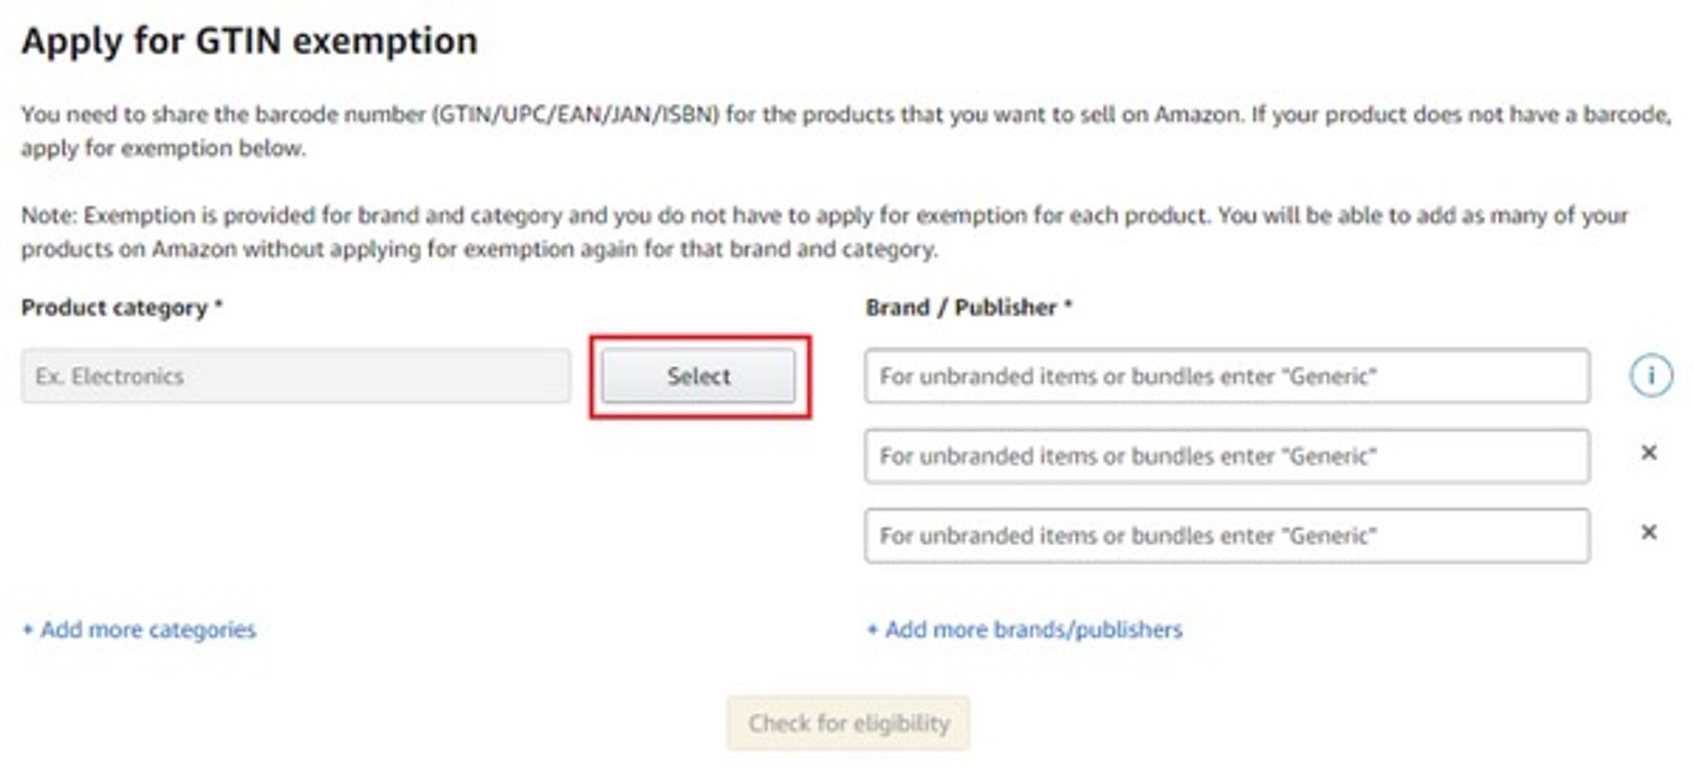Screen dimensions: 1693x767
Task: Remove the third Brand / Publisher field
Action: point(1648,532)
